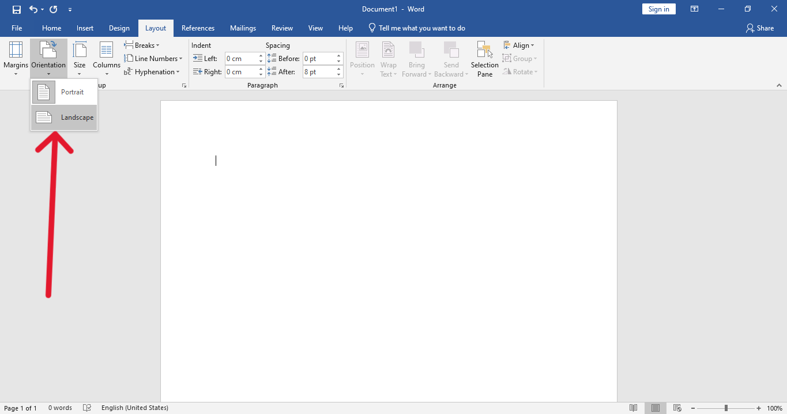Click the 0 words count
787x414 pixels.
point(60,408)
